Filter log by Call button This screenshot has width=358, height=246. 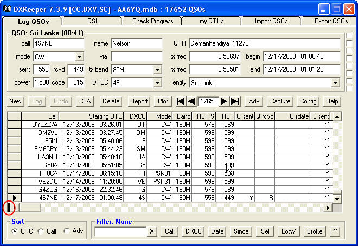point(170,231)
